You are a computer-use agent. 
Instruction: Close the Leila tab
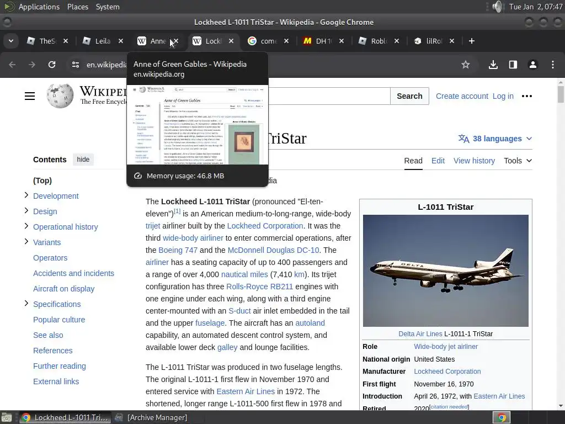click(x=121, y=41)
